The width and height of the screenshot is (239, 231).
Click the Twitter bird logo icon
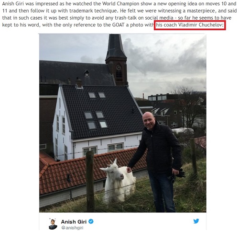[196, 221]
